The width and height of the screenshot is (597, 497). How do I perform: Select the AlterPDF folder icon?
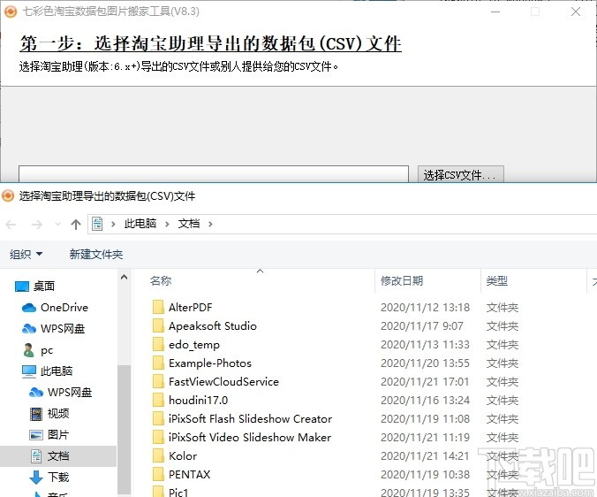(x=158, y=307)
